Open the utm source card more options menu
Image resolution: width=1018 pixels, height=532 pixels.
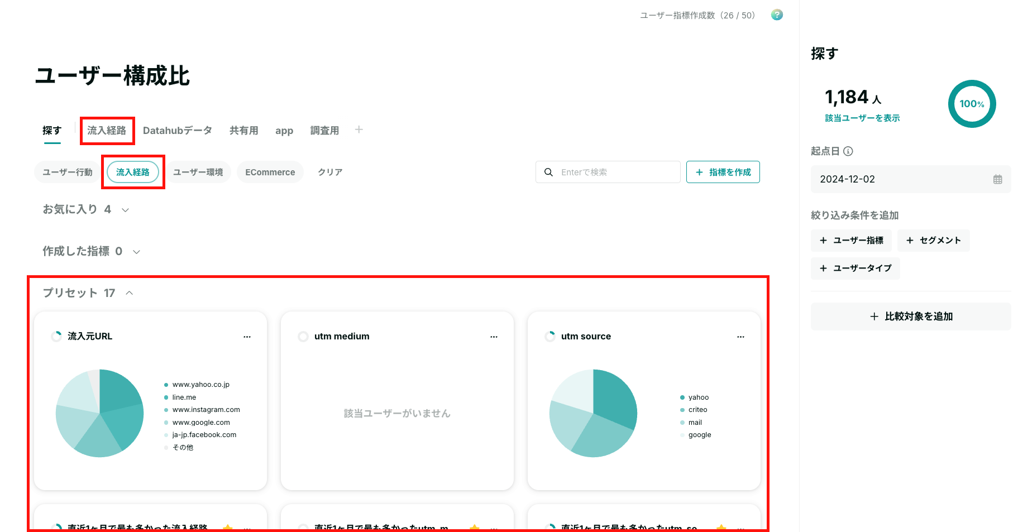point(740,337)
